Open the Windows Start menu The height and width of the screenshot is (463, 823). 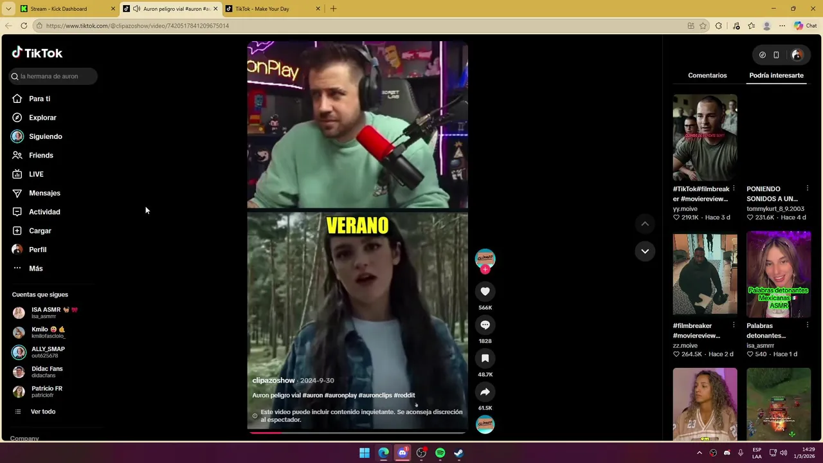pos(365,453)
